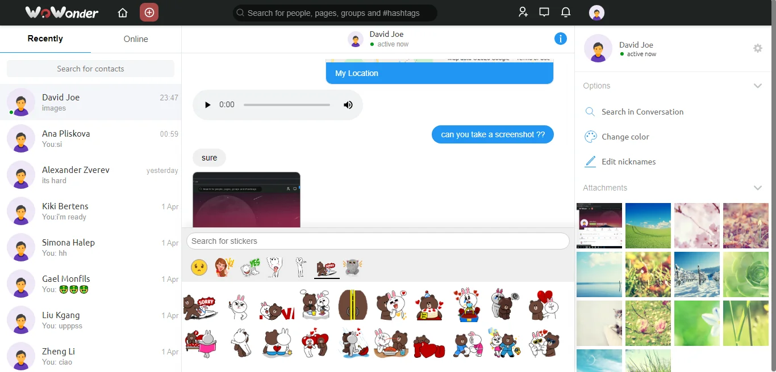Open the profile avatar menu in top bar
This screenshot has width=776, height=372.
click(x=596, y=12)
